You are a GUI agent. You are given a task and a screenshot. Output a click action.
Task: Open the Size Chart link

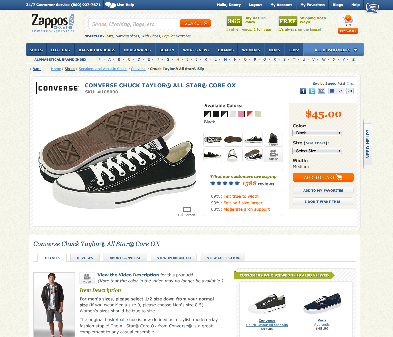315,143
